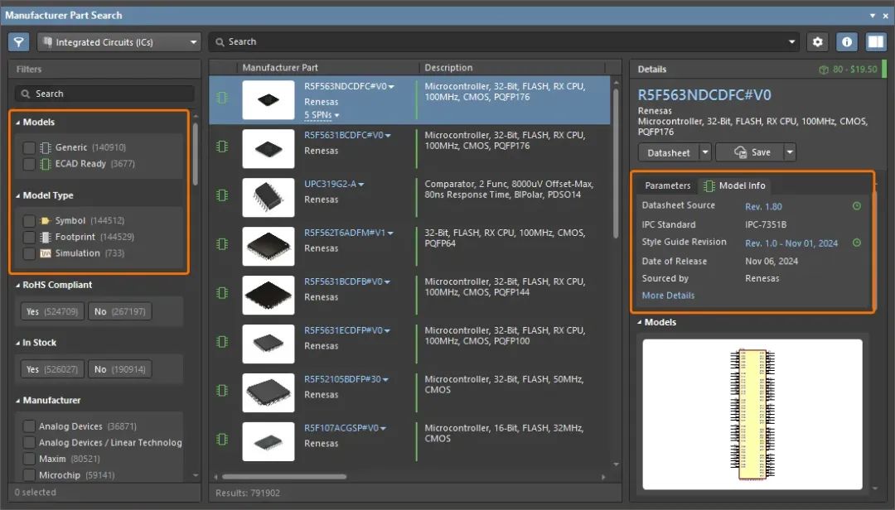Open the R5F562T6ADFM#V1 part thumbnail image
Screen dimensions: 895x510
coord(268,247)
